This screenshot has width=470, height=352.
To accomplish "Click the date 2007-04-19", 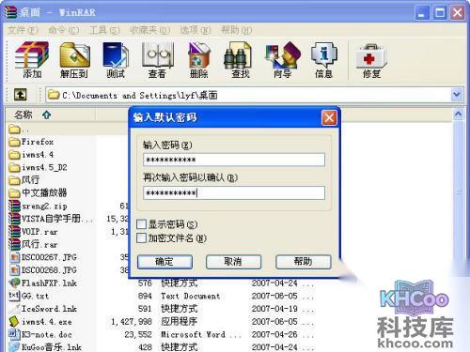I will pyautogui.click(x=274, y=309).
